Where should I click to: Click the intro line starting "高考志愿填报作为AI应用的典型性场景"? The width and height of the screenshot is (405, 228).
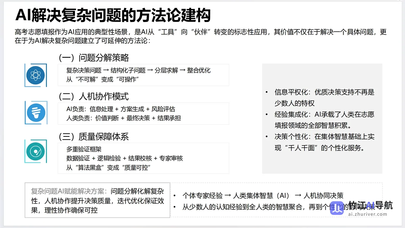coord(201,32)
